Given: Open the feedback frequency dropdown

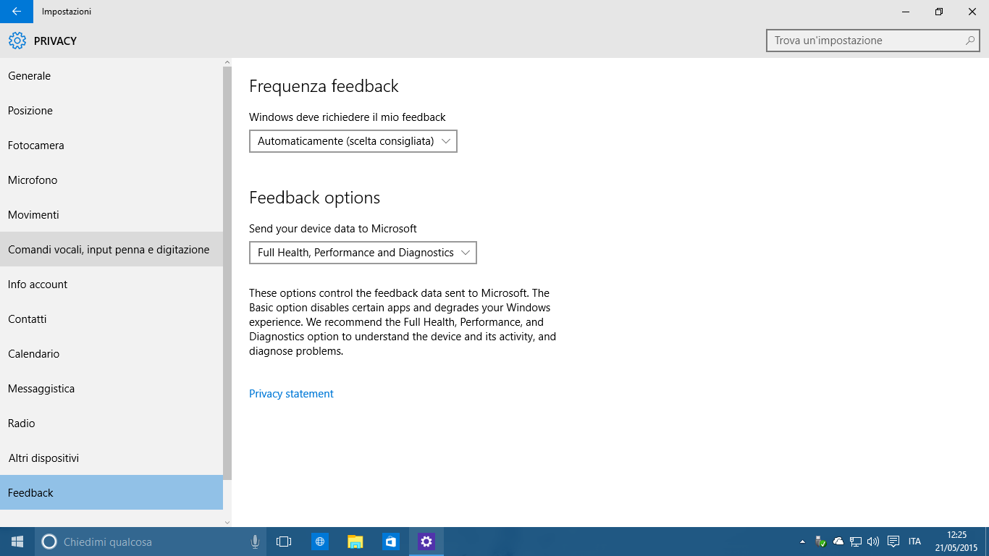Looking at the screenshot, I should (353, 141).
